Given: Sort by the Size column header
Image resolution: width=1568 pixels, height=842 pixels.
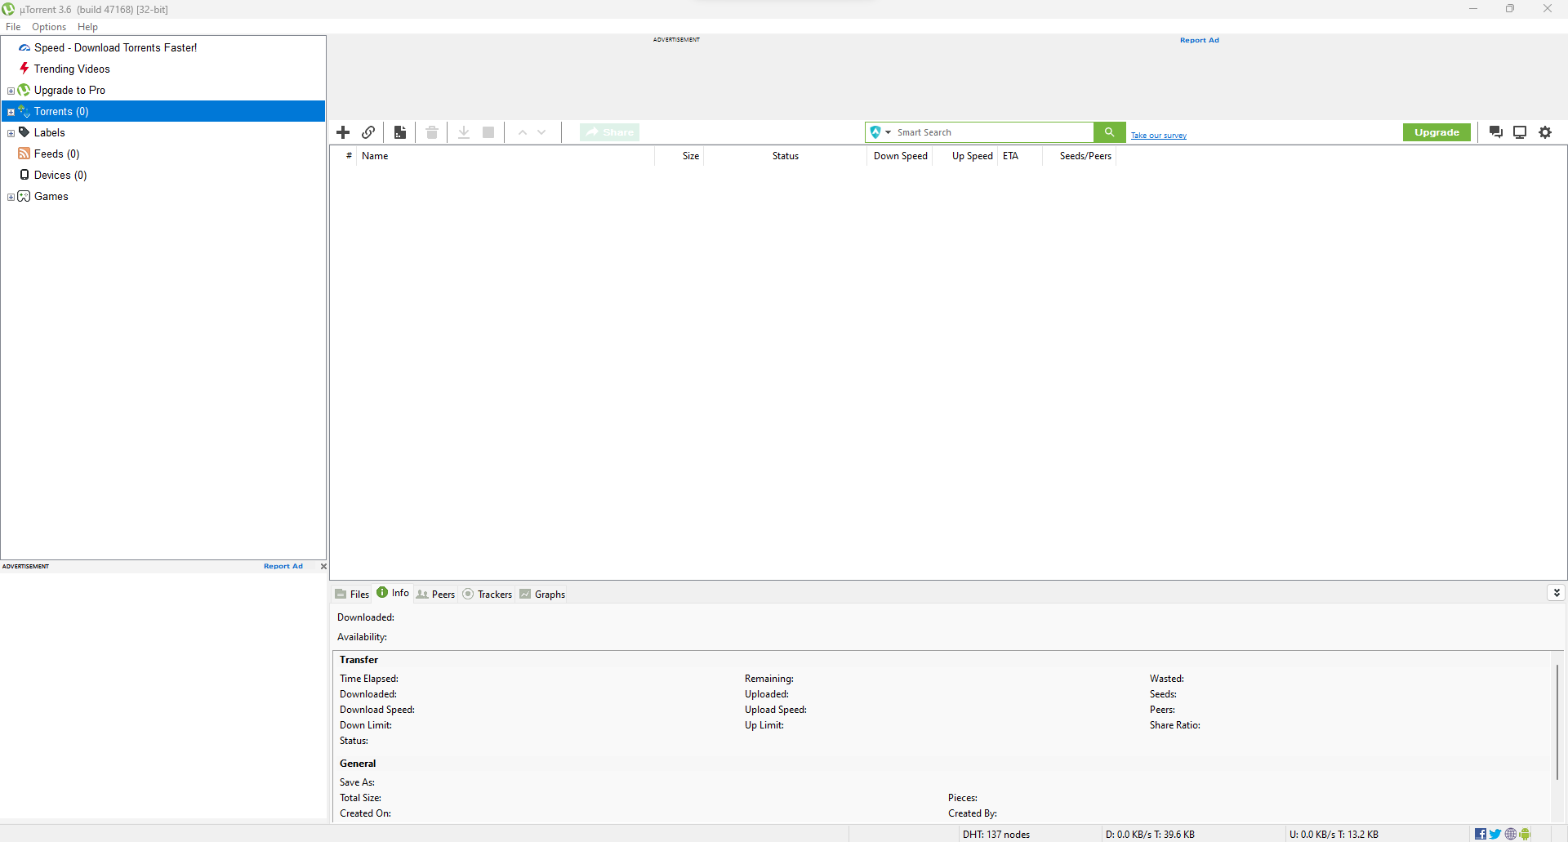Looking at the screenshot, I should [679, 156].
